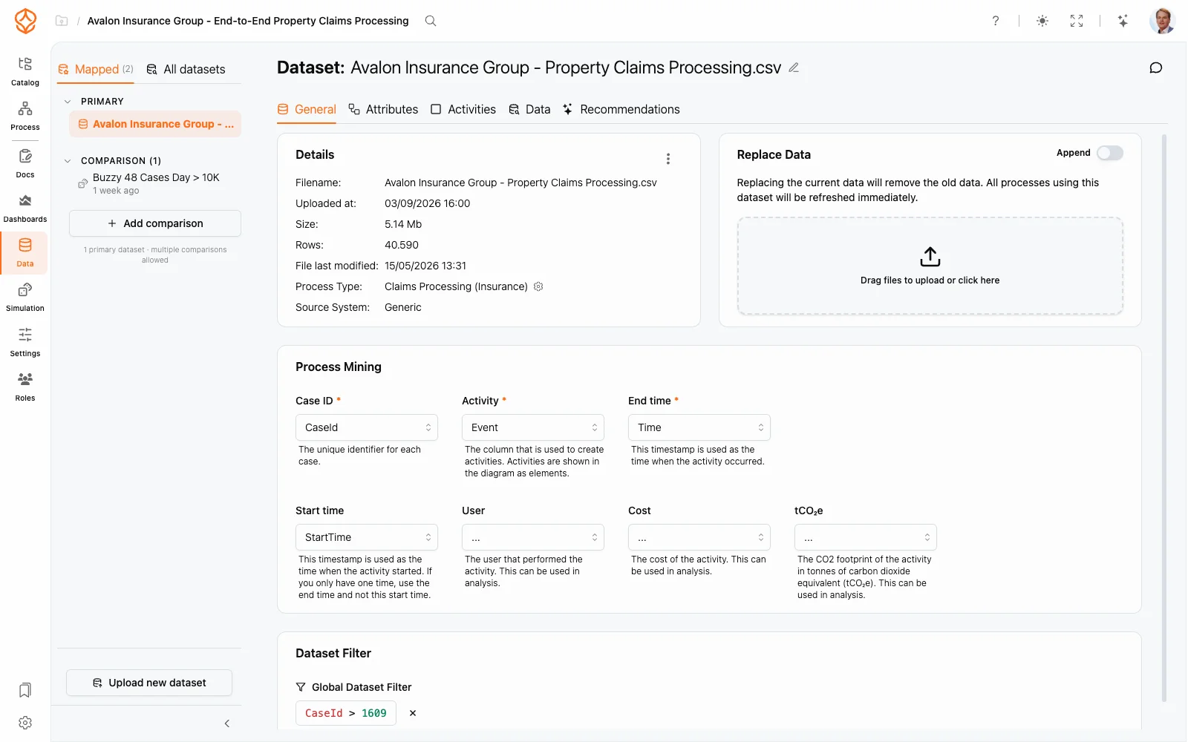Collapse the dataset side panel
This screenshot has height=742, width=1188.
click(227, 723)
